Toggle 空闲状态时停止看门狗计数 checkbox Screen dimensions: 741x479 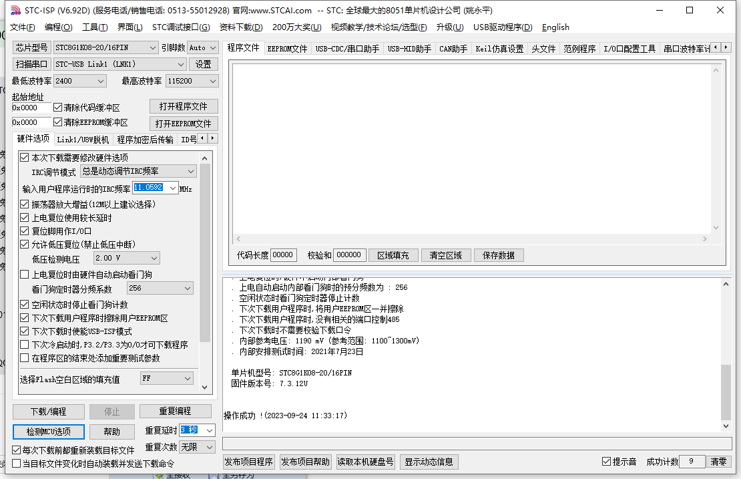[x=25, y=305]
